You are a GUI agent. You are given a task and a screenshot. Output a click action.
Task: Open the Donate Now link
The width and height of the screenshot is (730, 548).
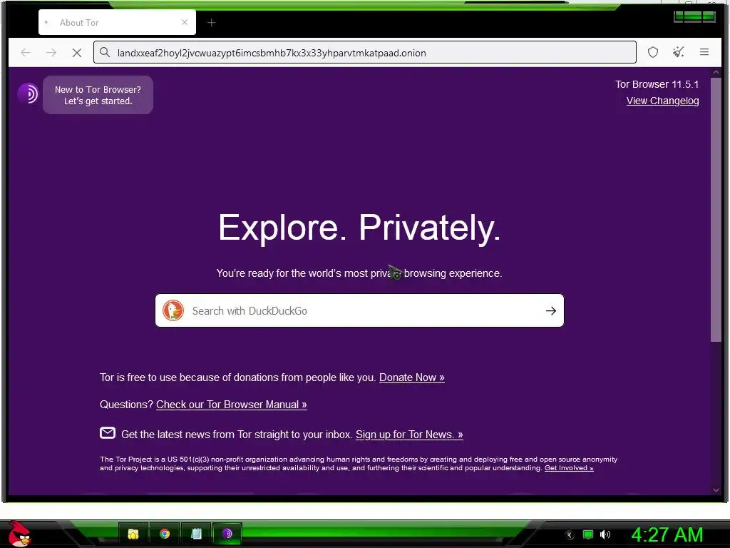pyautogui.click(x=412, y=377)
